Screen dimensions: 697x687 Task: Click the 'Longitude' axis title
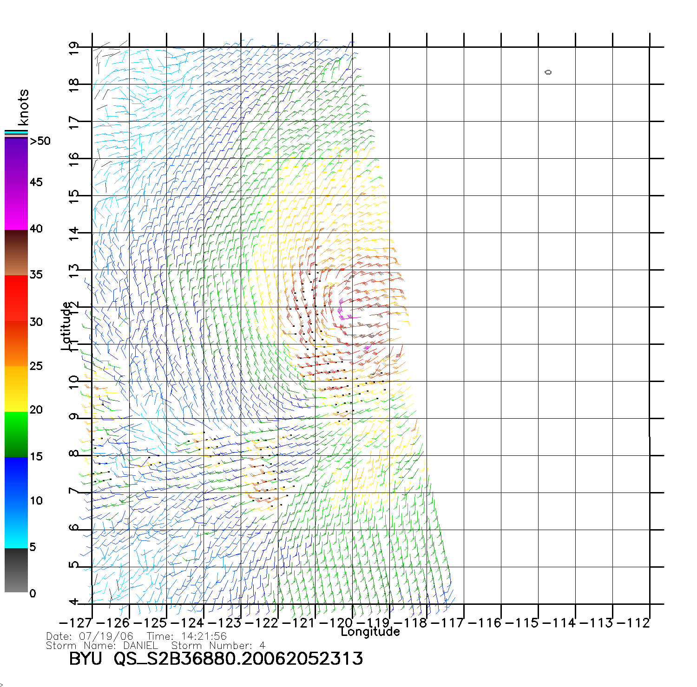(x=370, y=632)
